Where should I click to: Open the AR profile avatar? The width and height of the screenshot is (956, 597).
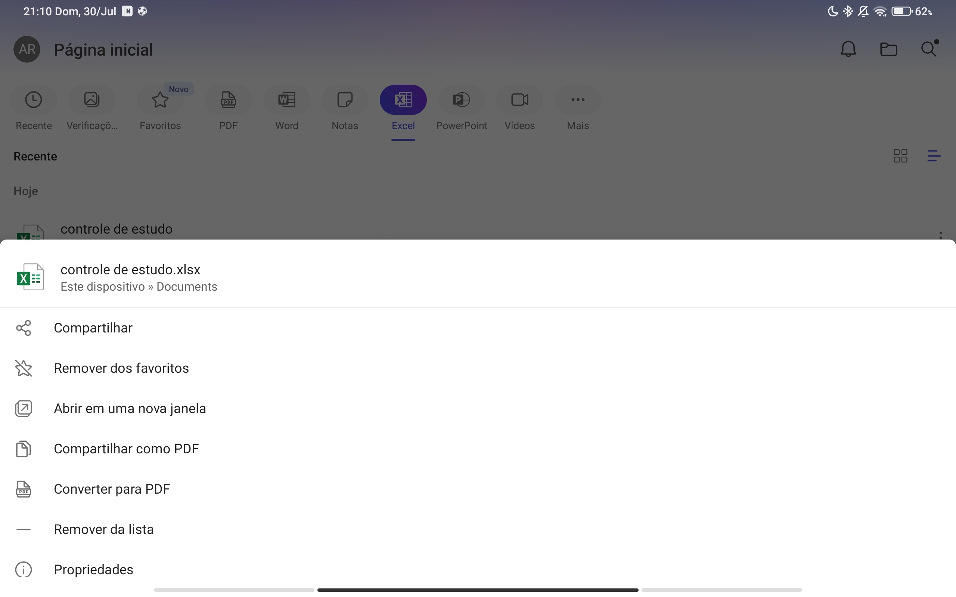click(27, 49)
